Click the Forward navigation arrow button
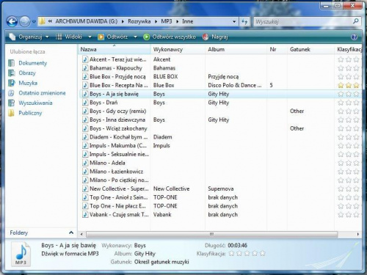The width and height of the screenshot is (367, 275). [24, 21]
